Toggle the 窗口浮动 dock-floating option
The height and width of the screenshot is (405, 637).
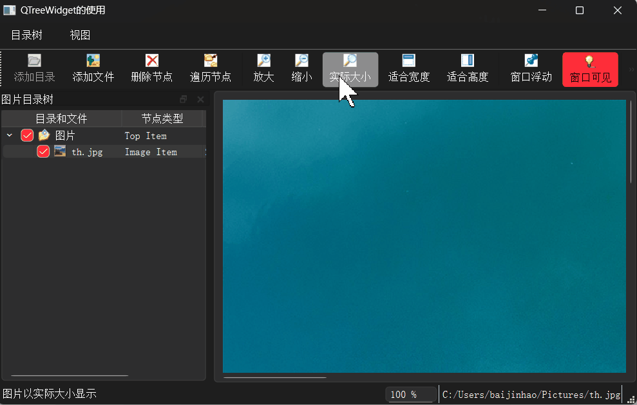point(531,70)
